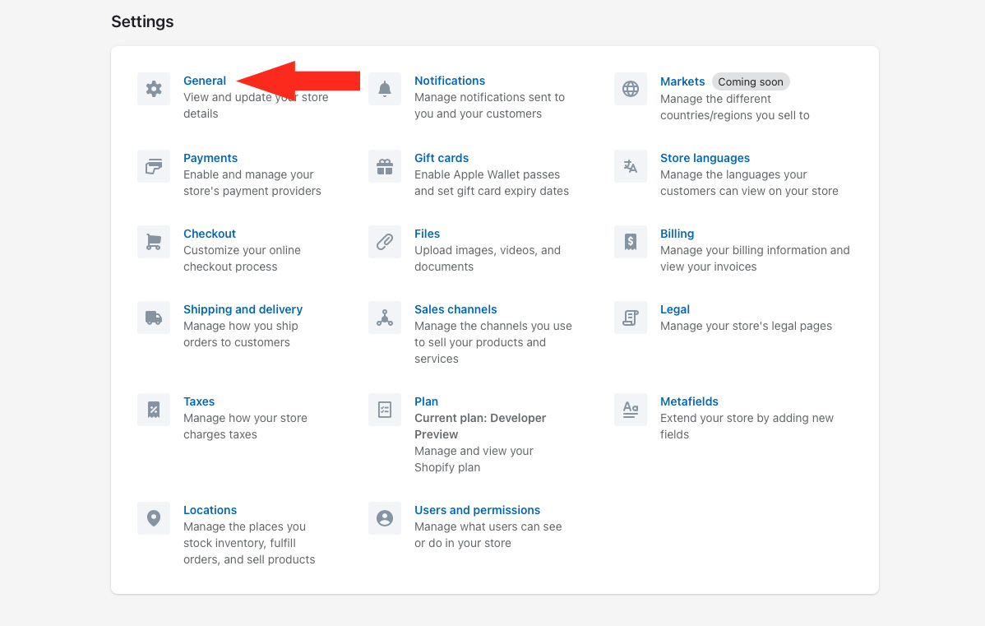Click 'Manage how you ship orders' description
Image resolution: width=985 pixels, height=626 pixels.
coord(241,334)
